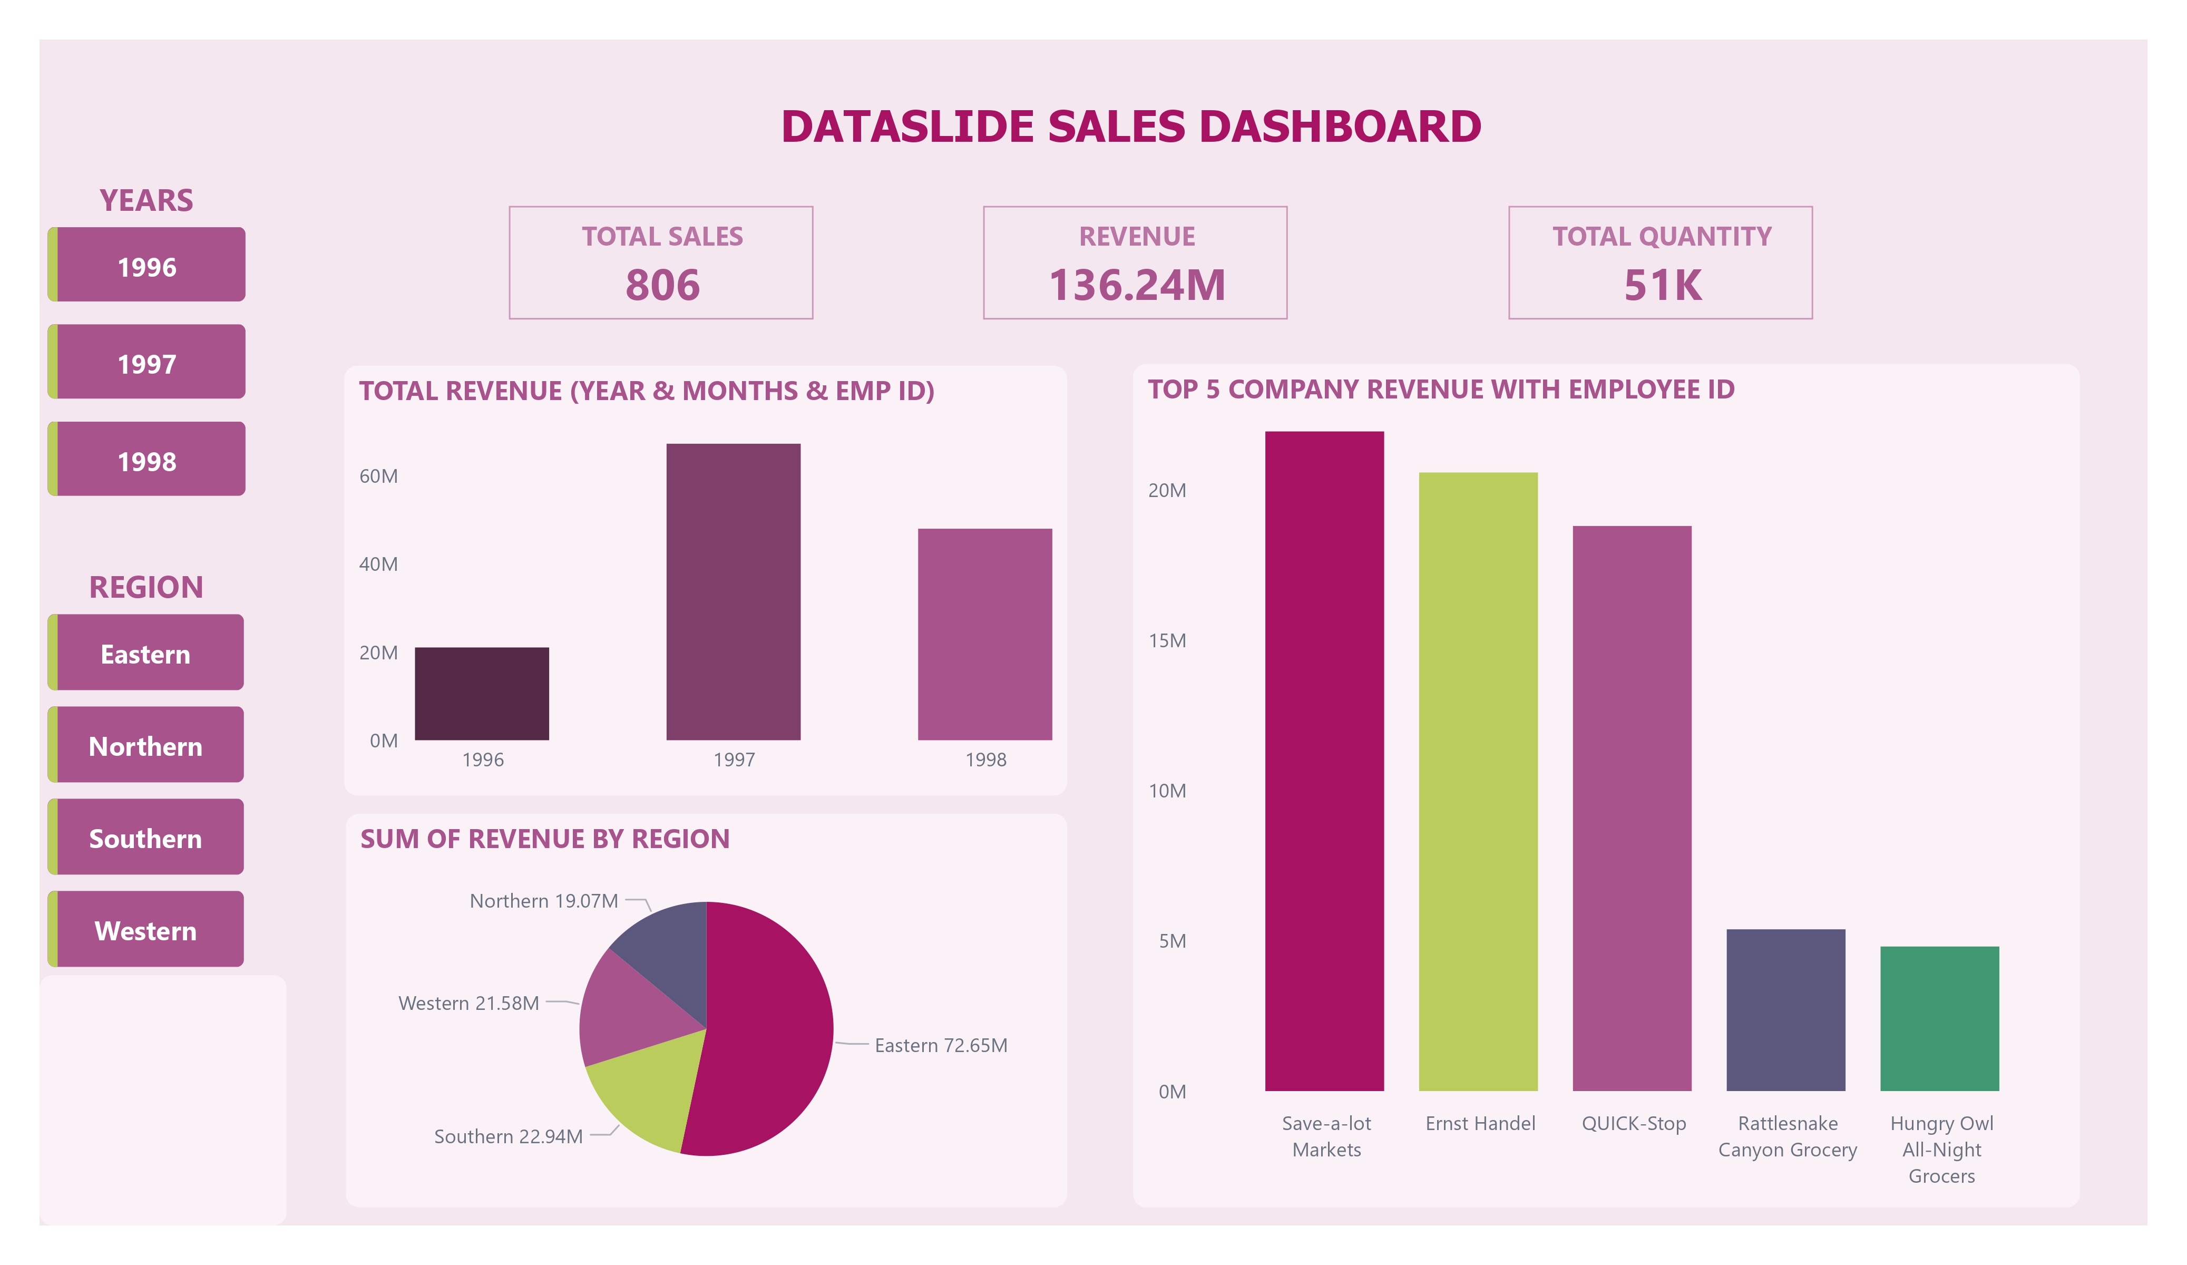
Task: Filter by Western region
Action: pyautogui.click(x=146, y=930)
